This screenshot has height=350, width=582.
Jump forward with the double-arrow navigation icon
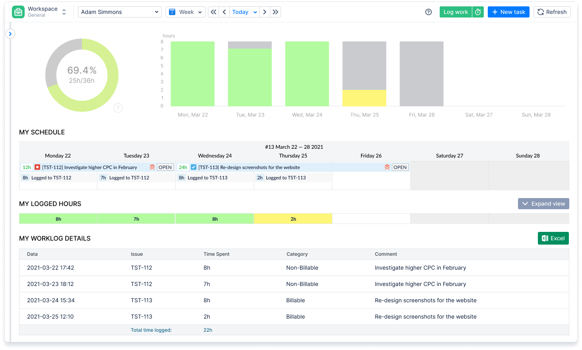[x=275, y=12]
